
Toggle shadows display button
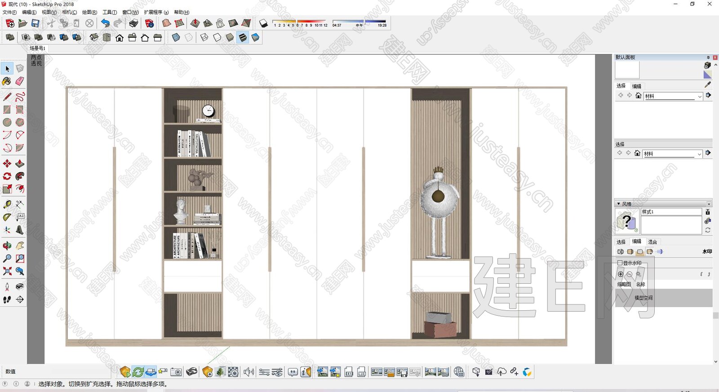point(264,23)
